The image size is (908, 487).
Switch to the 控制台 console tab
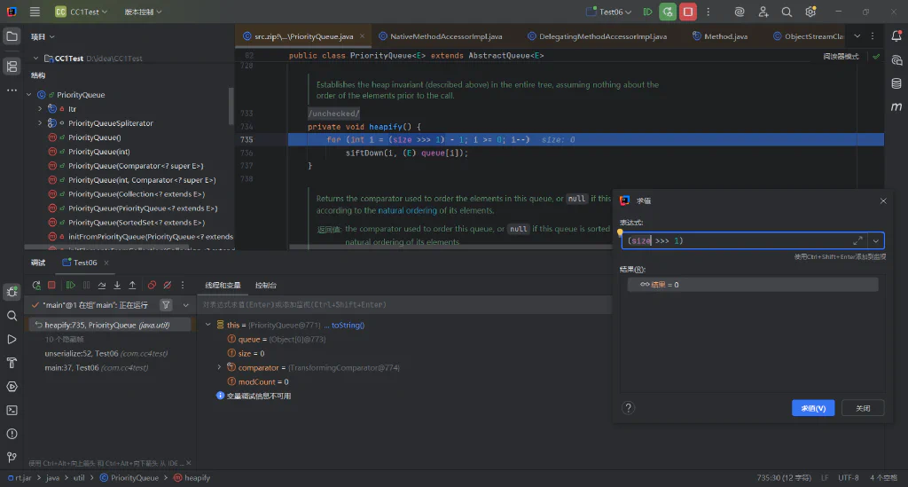266,285
